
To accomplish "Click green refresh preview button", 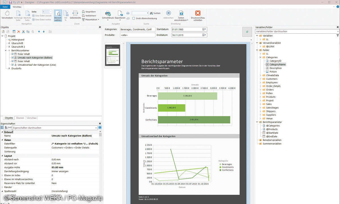I will pyautogui.click(x=247, y=32).
